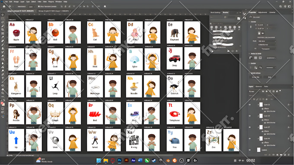Toggle Show Transform Controls checkbox
This screenshot has height=165, width=294.
[39, 6]
